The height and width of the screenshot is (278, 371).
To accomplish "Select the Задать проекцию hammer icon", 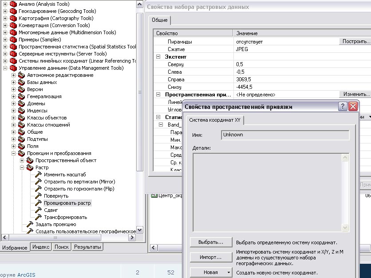I will 30,224.
